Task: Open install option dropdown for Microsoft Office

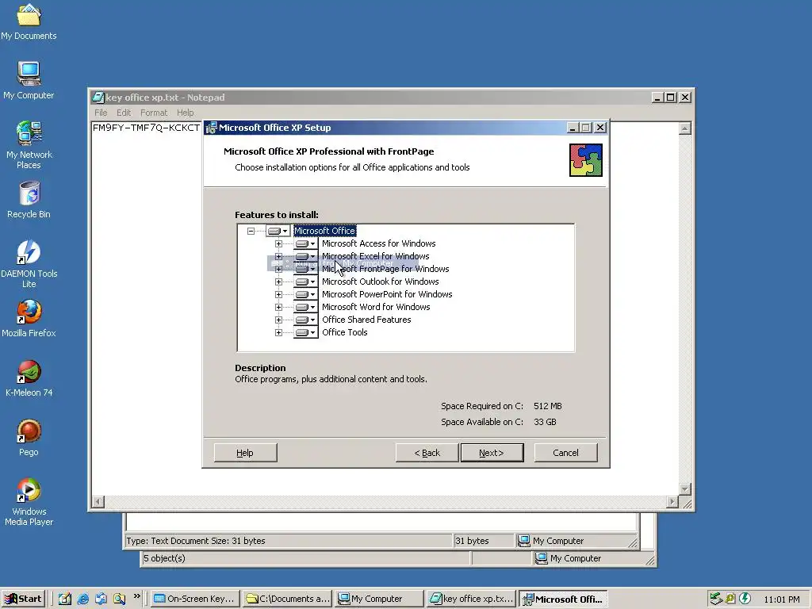Action: (278, 231)
